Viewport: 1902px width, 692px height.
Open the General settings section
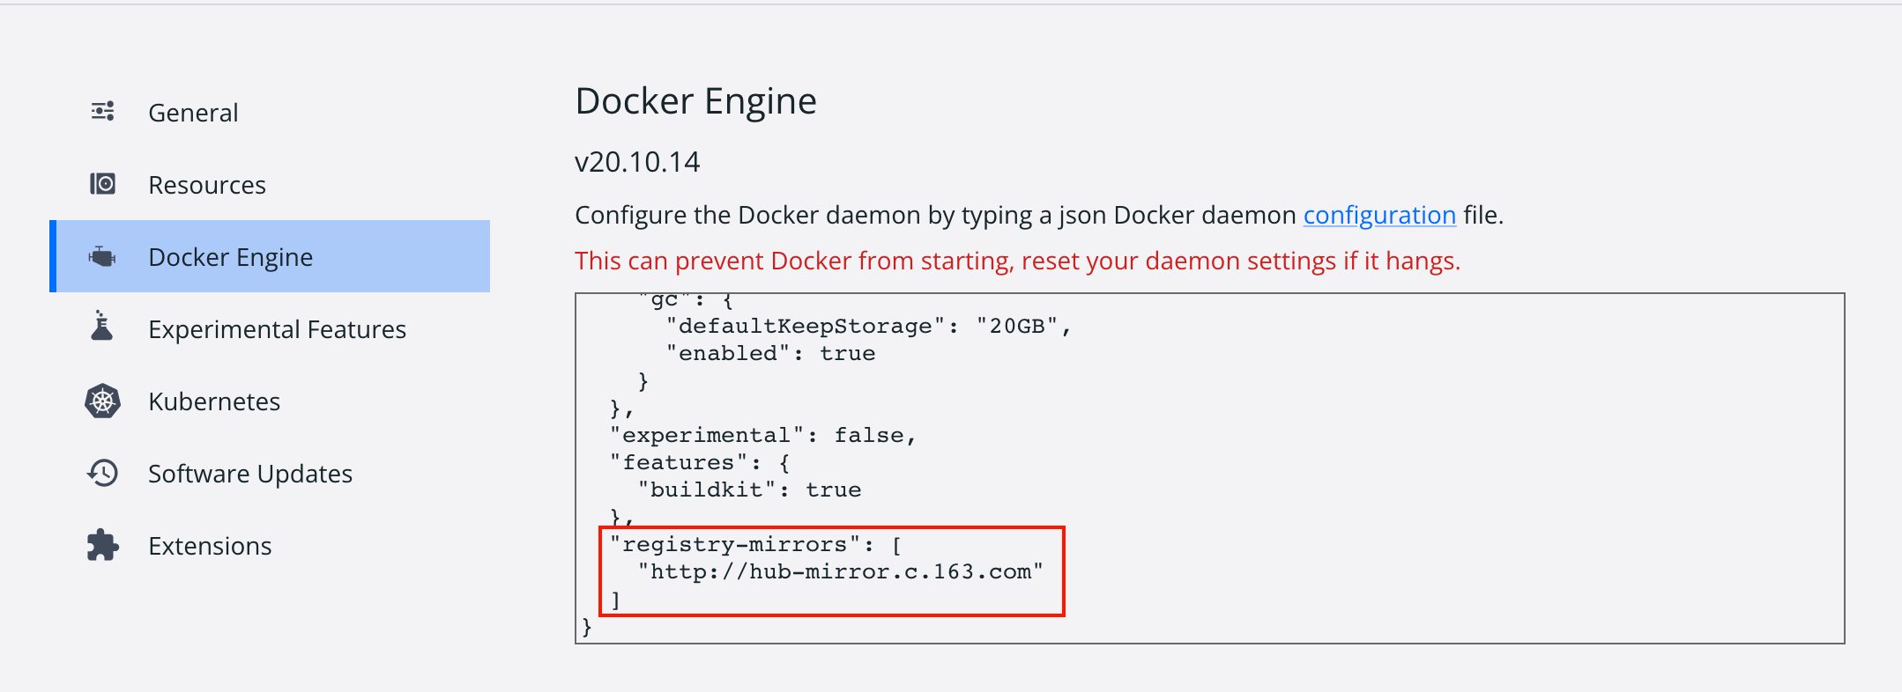tap(193, 113)
